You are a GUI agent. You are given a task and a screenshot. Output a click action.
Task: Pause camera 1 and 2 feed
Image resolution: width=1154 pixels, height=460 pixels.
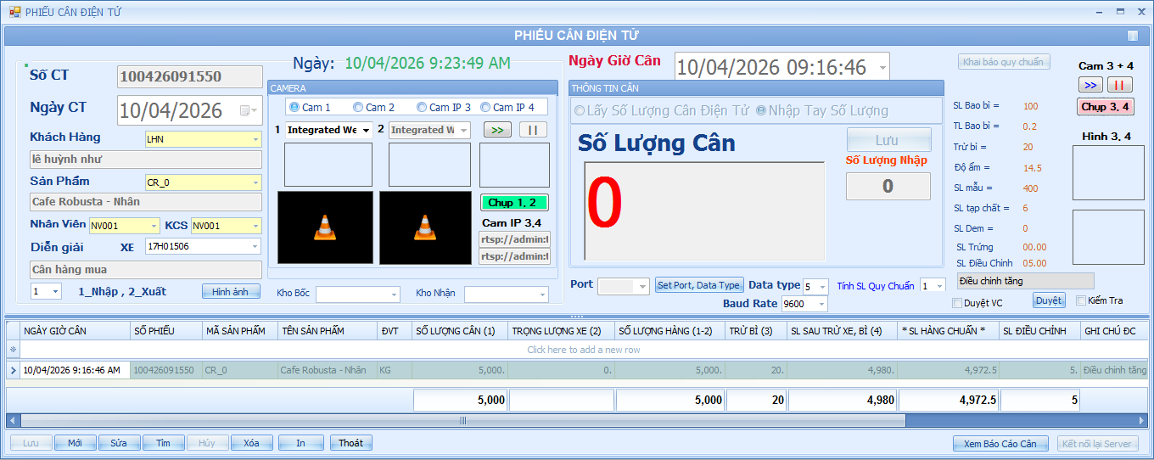tap(533, 130)
